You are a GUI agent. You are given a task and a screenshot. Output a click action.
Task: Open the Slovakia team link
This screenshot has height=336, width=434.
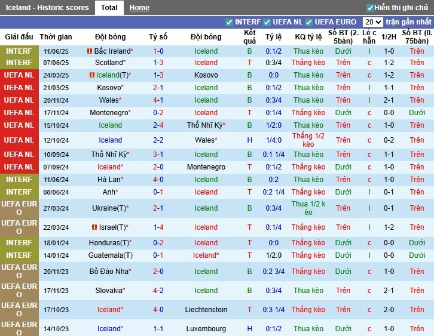[x=109, y=291]
